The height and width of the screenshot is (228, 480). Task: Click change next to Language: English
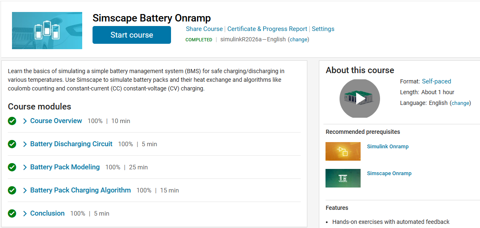coord(461,103)
